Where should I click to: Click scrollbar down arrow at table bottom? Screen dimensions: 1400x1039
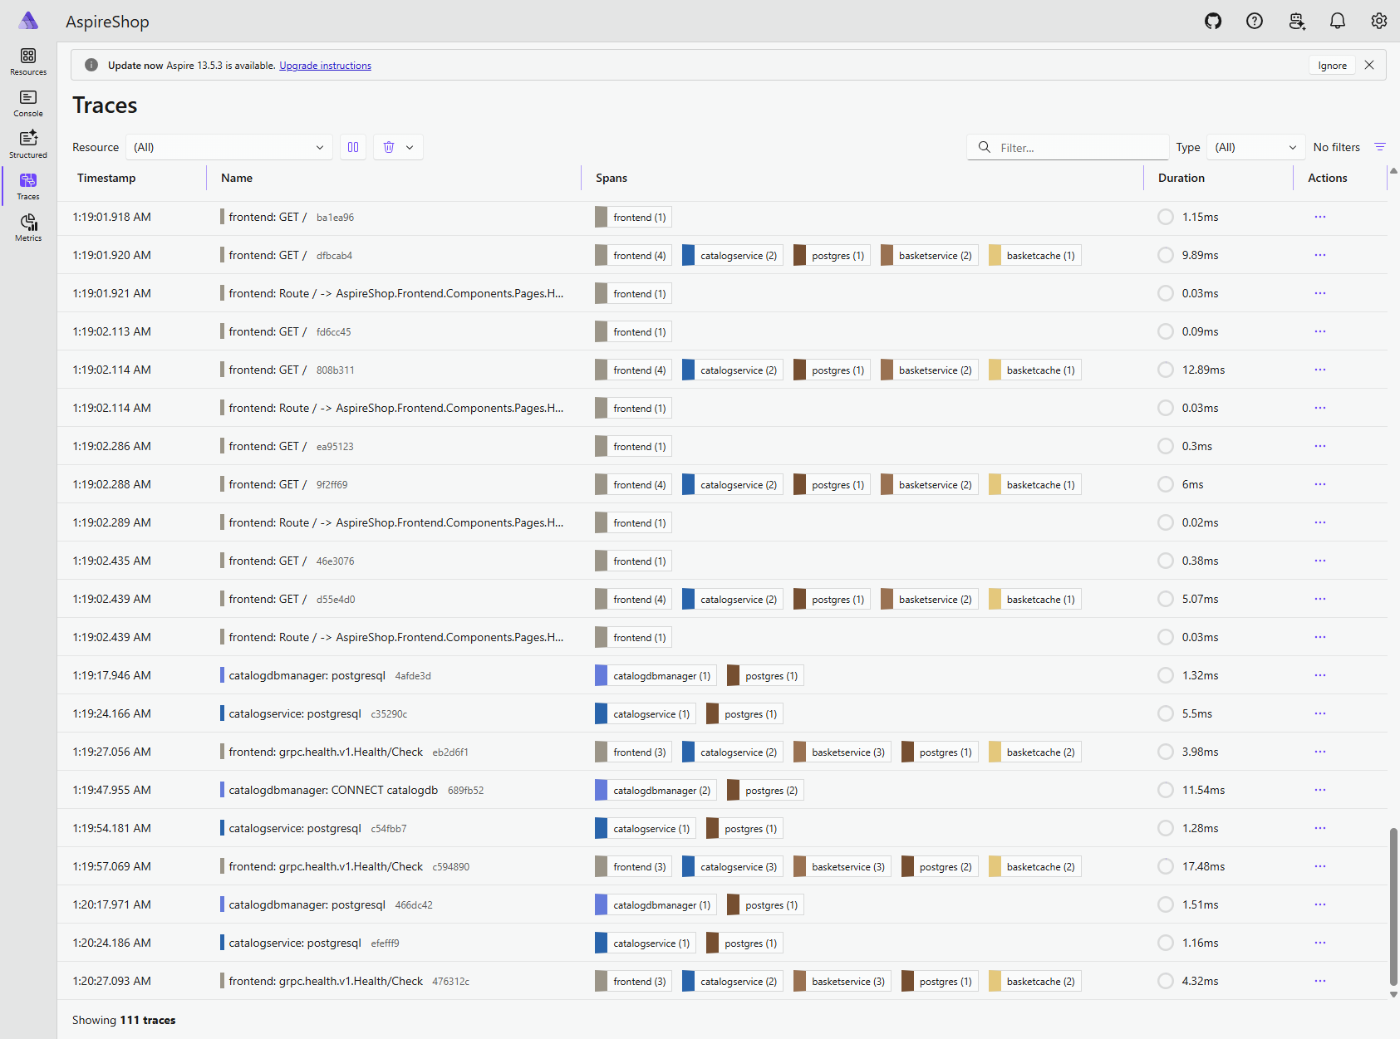click(1393, 994)
